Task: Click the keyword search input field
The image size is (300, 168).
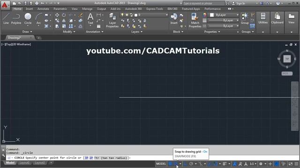Action: pyautogui.click(x=203, y=3)
